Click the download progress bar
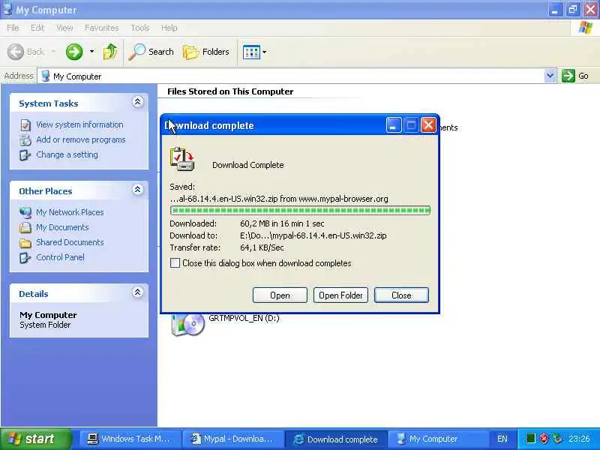 [301, 211]
